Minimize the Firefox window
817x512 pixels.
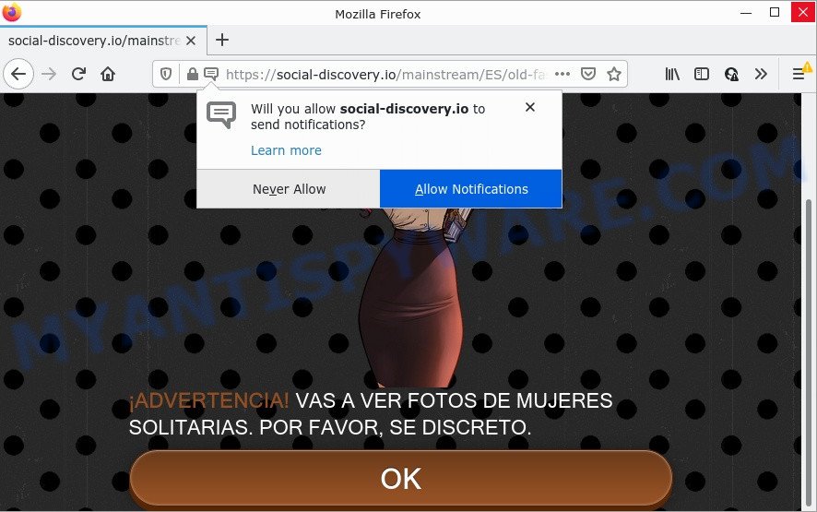746,13
